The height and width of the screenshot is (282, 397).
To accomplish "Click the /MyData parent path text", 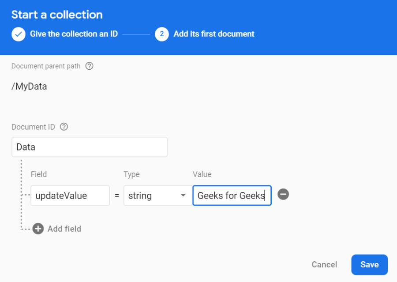I will coord(29,86).
